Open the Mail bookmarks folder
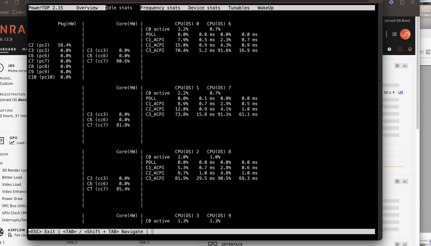 click(x=19, y=12)
